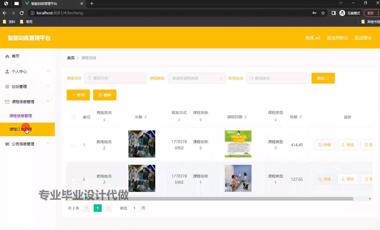
Task: Focus the 课程名称 search field
Action: 116,78
